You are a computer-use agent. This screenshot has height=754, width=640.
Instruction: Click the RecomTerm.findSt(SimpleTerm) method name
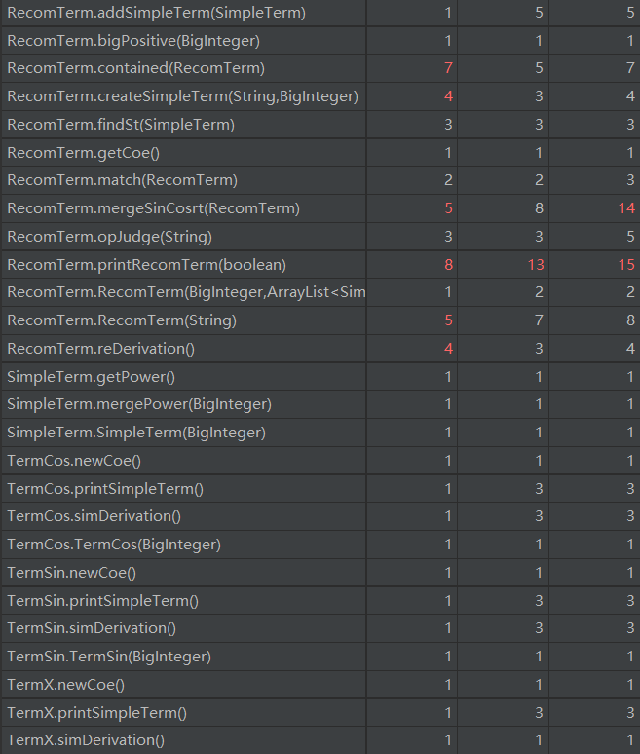coord(121,125)
